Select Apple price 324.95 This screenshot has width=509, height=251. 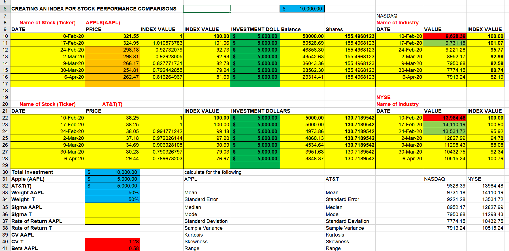(112, 43)
